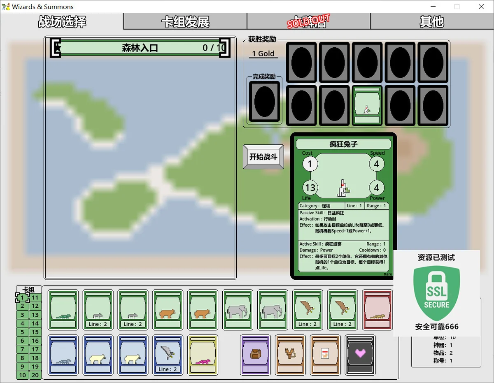Select deck slot 11
Viewport: 494px width, 383px height.
(35, 297)
